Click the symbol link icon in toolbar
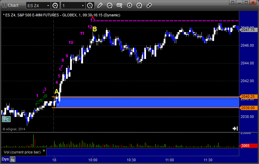The height and width of the screenshot is (164, 259). tap(149, 5)
